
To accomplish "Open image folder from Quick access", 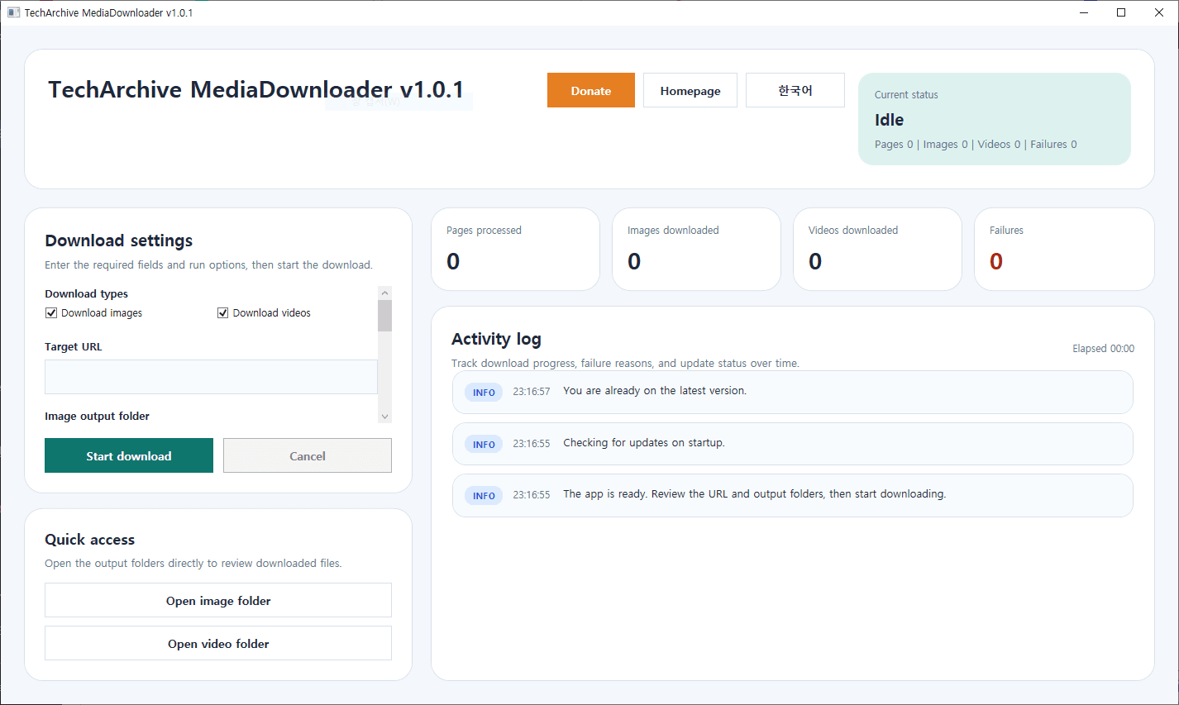I will point(218,601).
